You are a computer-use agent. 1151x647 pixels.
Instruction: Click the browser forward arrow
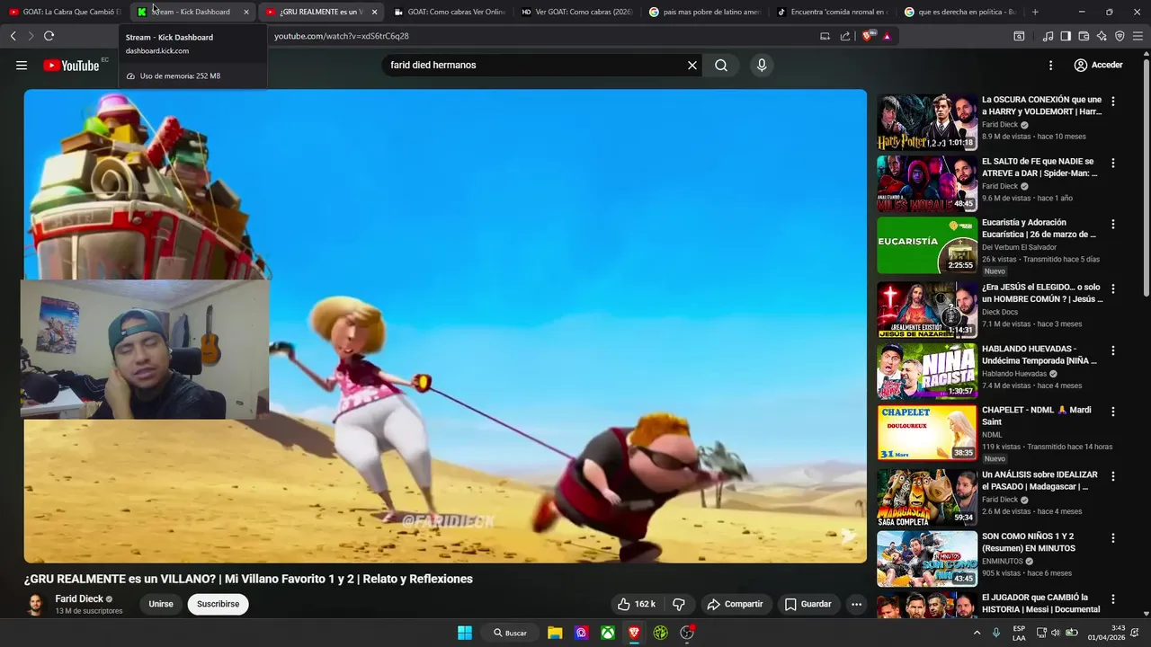[31, 36]
